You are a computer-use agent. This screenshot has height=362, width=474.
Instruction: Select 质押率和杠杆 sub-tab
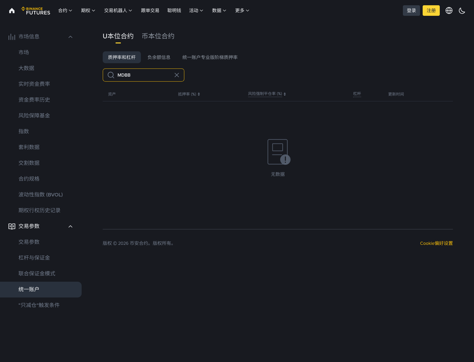click(122, 57)
